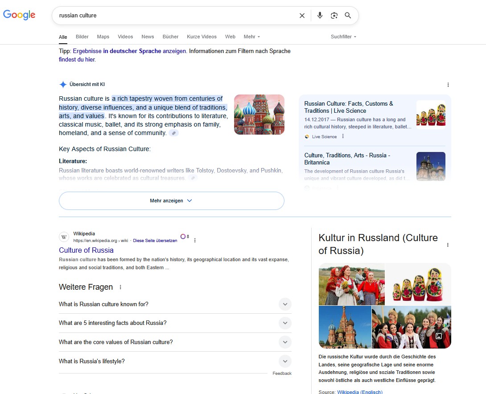Expand 'What is Russian culture known for?'
Image resolution: width=486 pixels, height=394 pixels.
click(x=175, y=304)
